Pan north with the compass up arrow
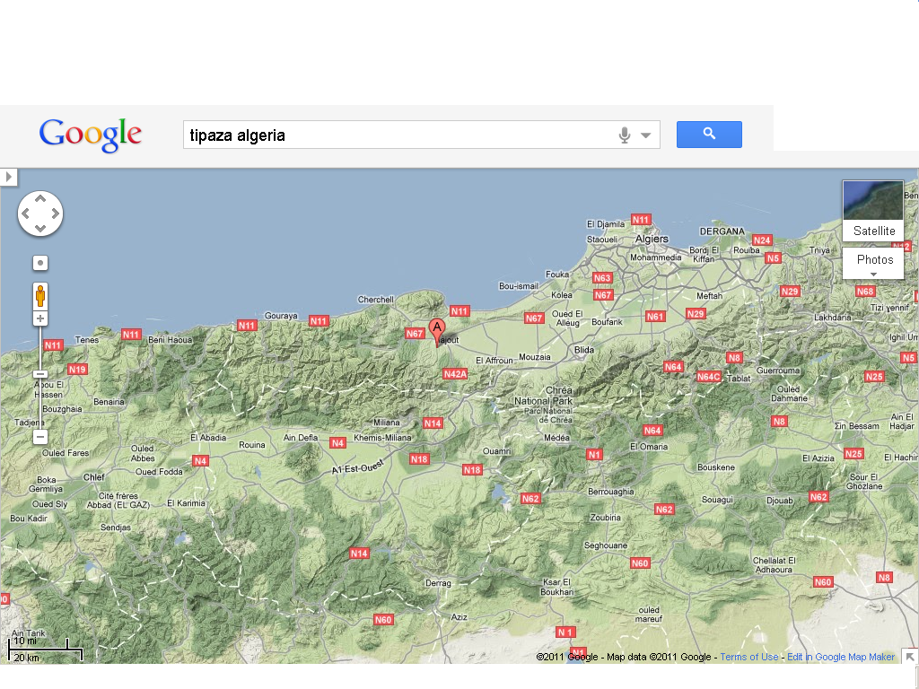This screenshot has width=919, height=689. coord(40,196)
